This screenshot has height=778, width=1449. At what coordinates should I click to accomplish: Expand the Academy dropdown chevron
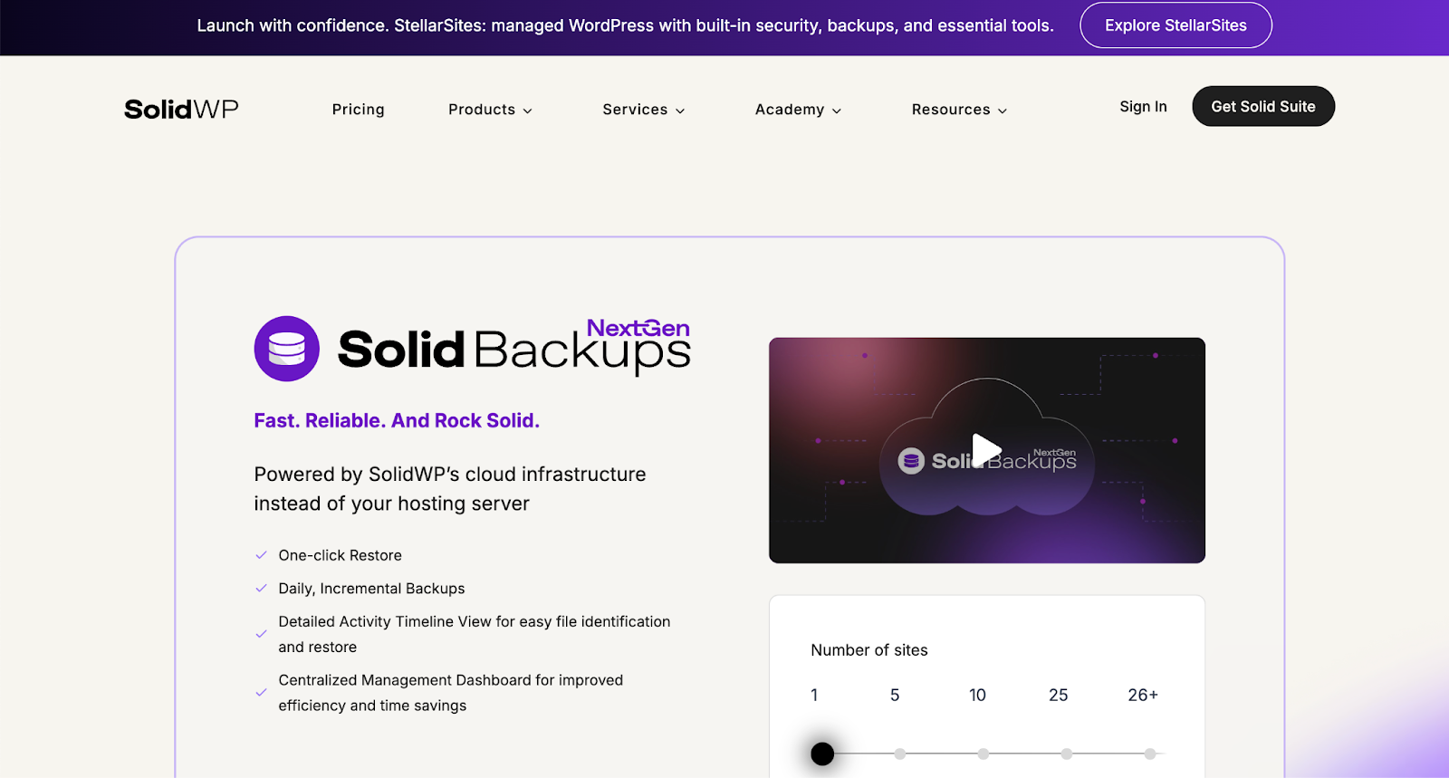[836, 110]
